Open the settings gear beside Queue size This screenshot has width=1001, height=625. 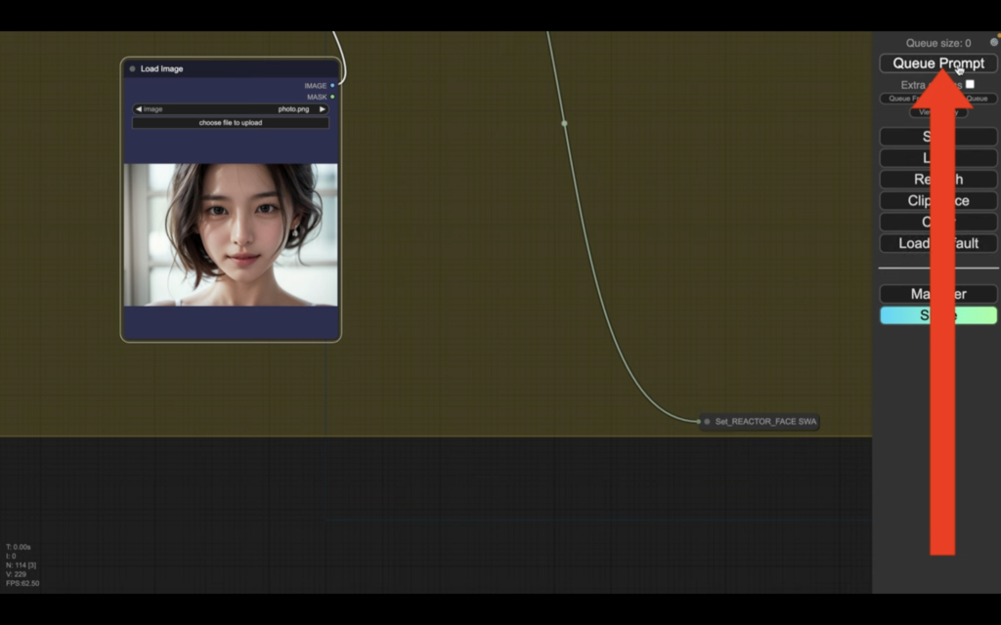[994, 42]
